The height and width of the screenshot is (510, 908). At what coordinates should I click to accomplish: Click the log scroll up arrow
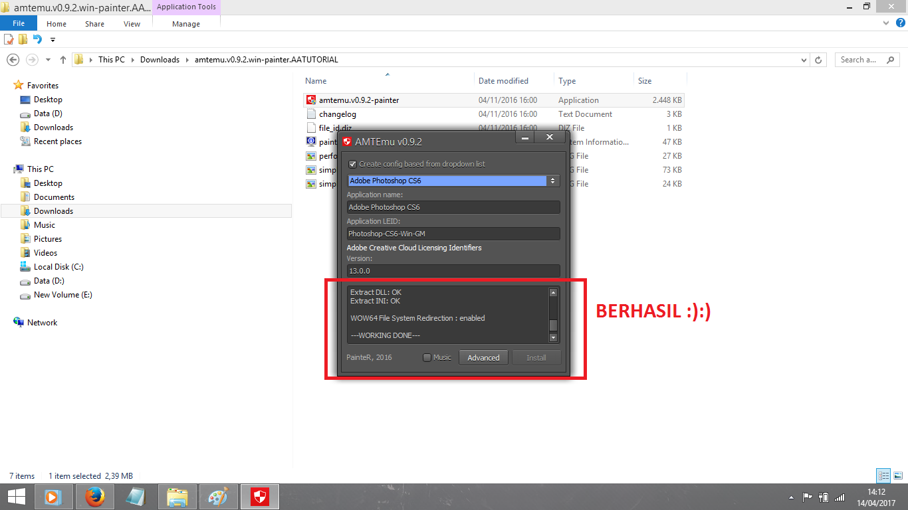(x=553, y=292)
